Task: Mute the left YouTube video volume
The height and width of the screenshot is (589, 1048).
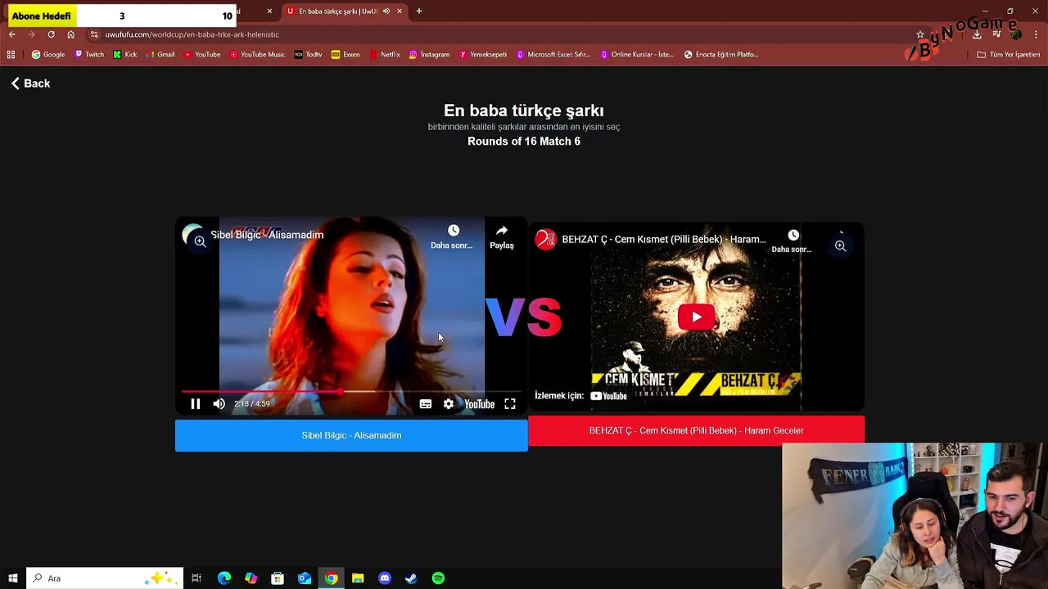Action: tap(219, 404)
